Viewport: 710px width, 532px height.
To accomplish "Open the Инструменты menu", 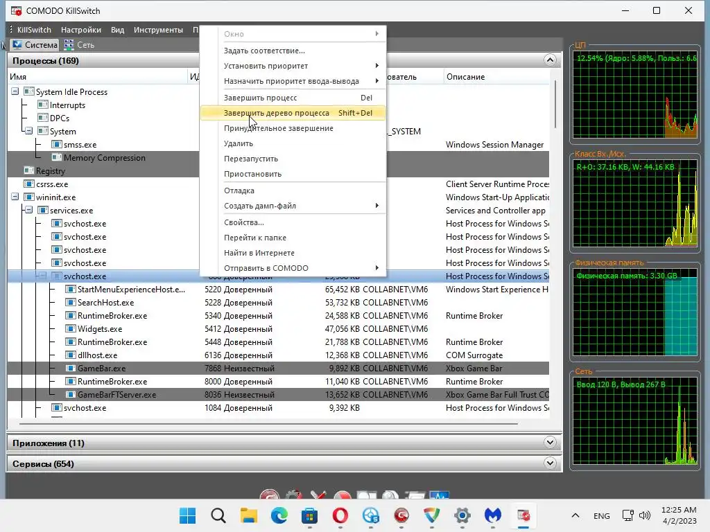I will point(159,30).
